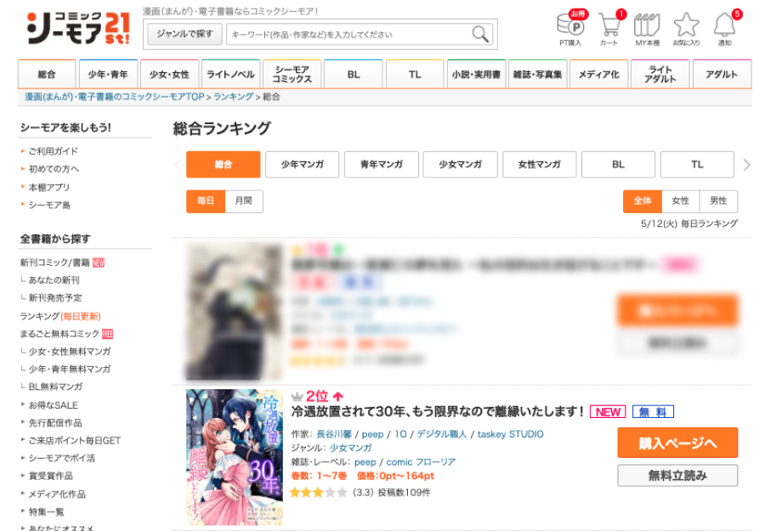This screenshot has height=531, width=765.
Task: Click the FREE badge beside まるごと無料コミック
Action: click(107, 334)
